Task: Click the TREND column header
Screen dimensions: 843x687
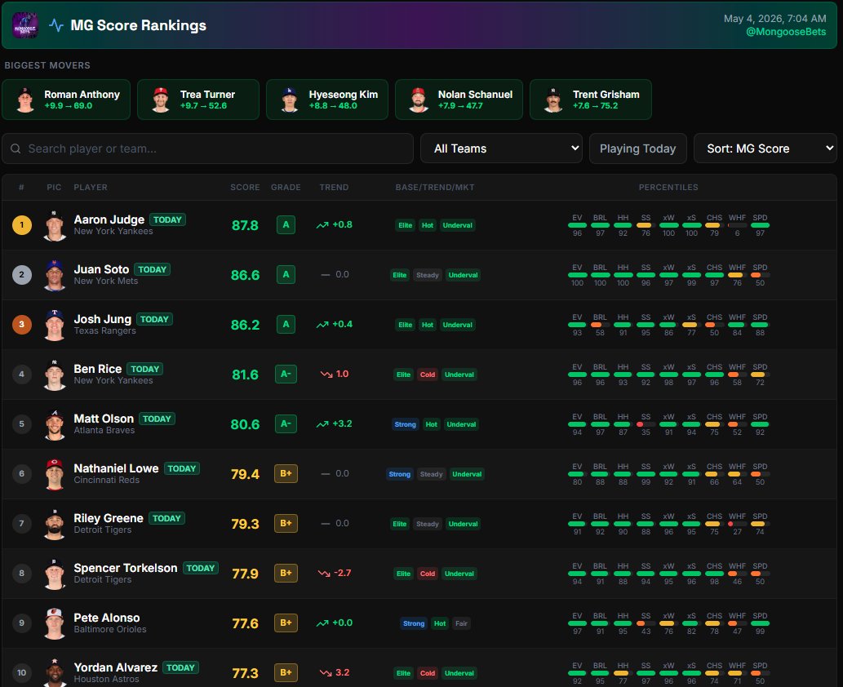Action: pos(334,187)
